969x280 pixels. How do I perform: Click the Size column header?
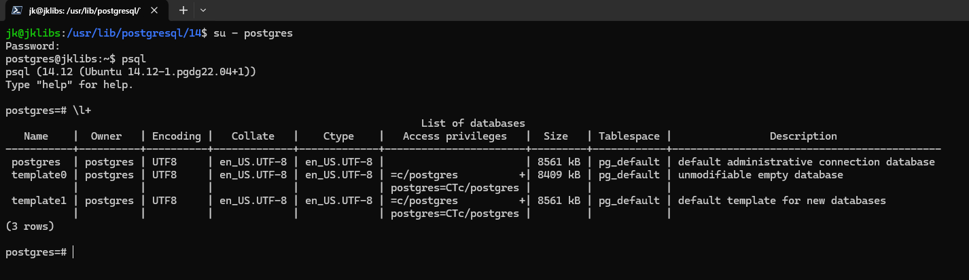[x=555, y=136]
